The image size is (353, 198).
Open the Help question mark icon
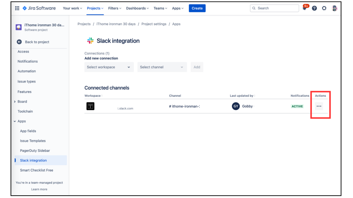[314, 8]
